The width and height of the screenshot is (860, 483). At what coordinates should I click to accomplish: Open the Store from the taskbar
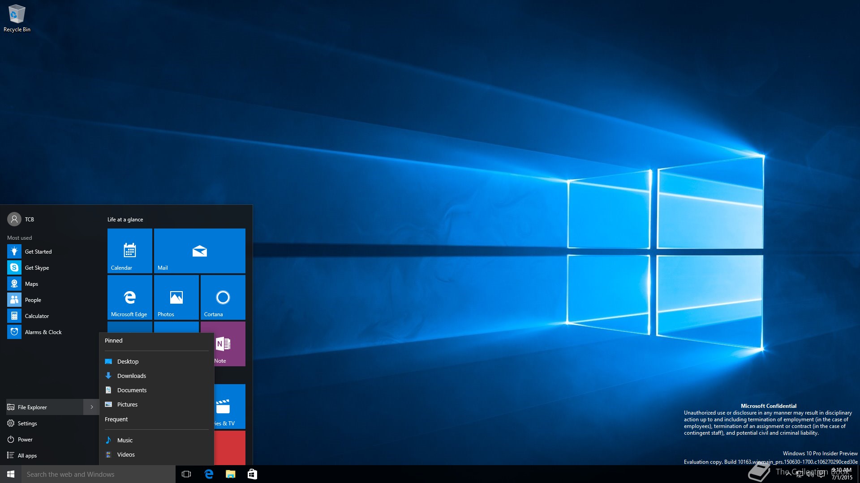point(252,474)
